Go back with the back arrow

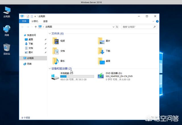pyautogui.click(x=23, y=27)
